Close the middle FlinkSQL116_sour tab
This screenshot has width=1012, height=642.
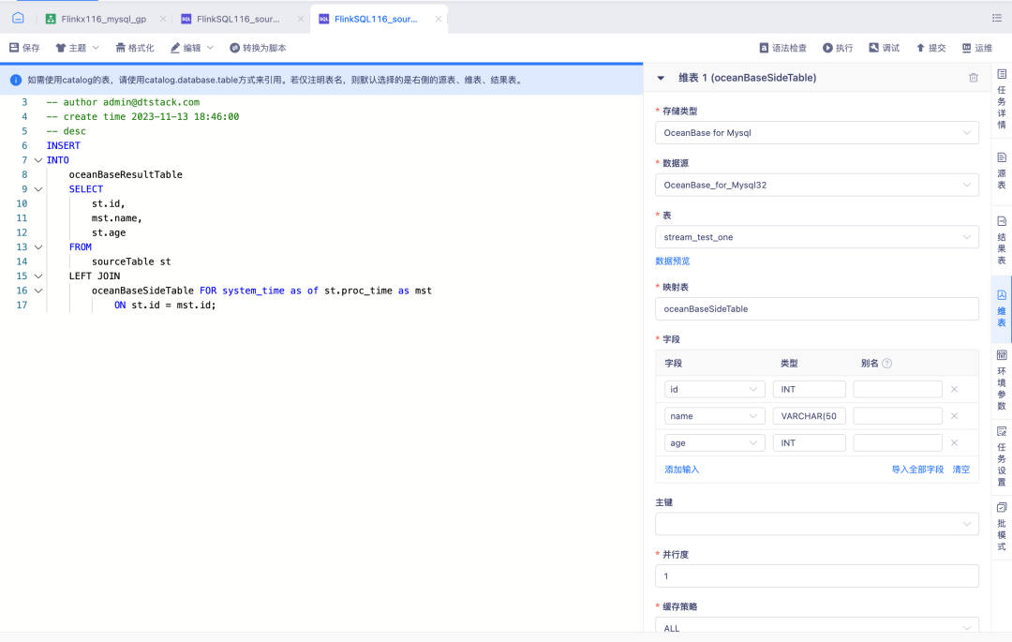tap(300, 19)
